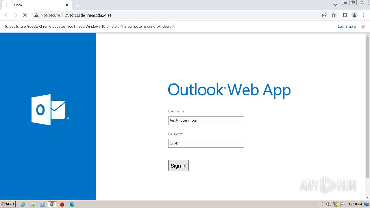This screenshot has width=370, height=208.
Task: Click the taskbar clock 12:28 PM
Action: 355,204
